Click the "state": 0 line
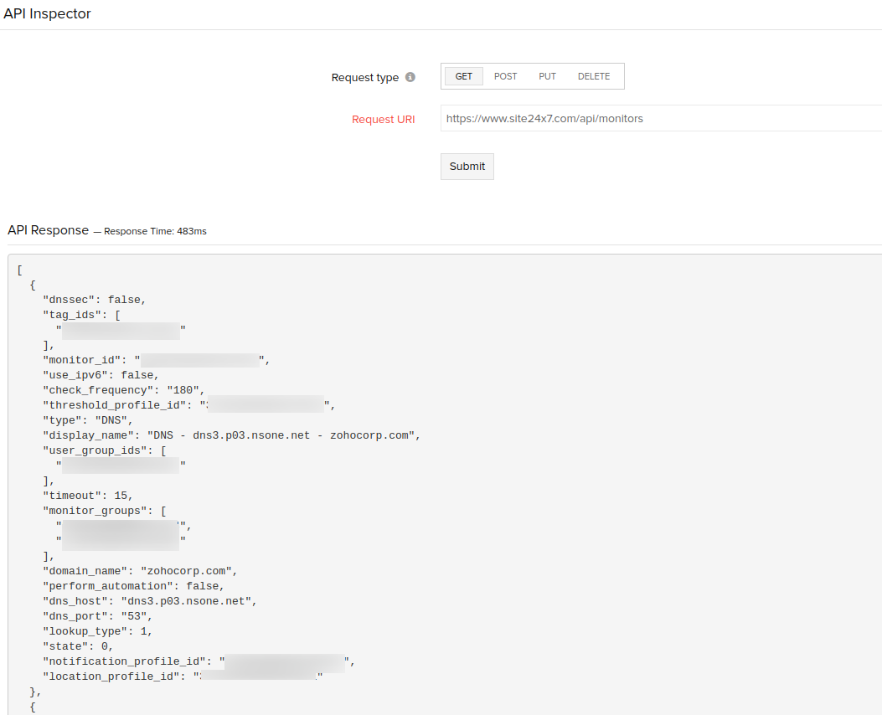Viewport: 882px width, 715px height. click(x=78, y=647)
